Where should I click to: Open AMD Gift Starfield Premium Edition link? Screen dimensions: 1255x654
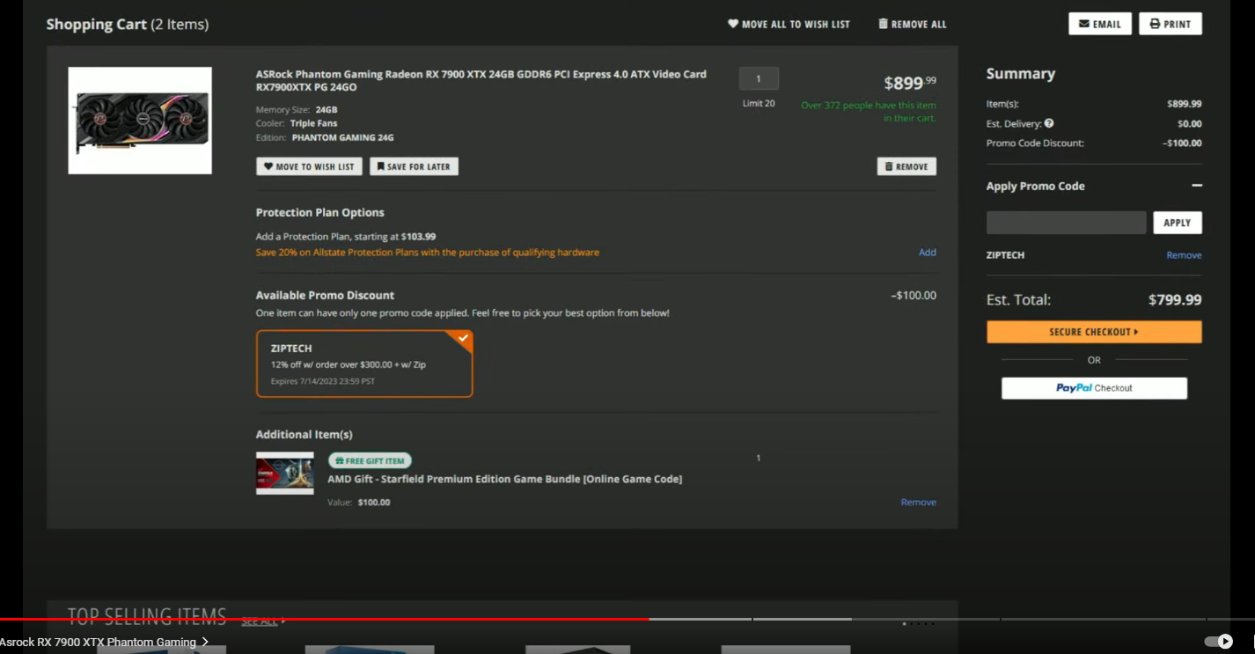pos(504,479)
